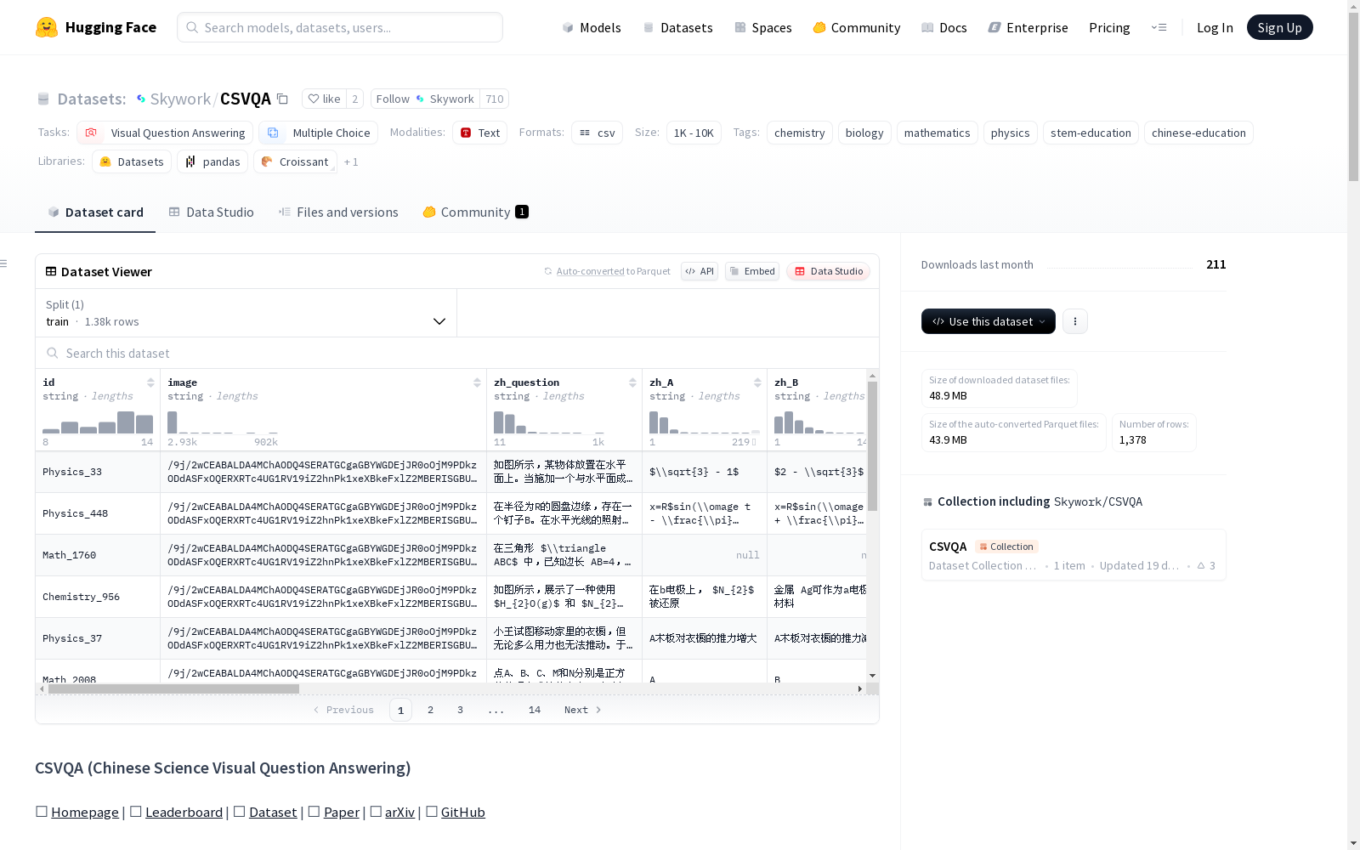Screen dimensions: 1360x850
Task: Open the CSVQA collection card
Action: [1074, 555]
